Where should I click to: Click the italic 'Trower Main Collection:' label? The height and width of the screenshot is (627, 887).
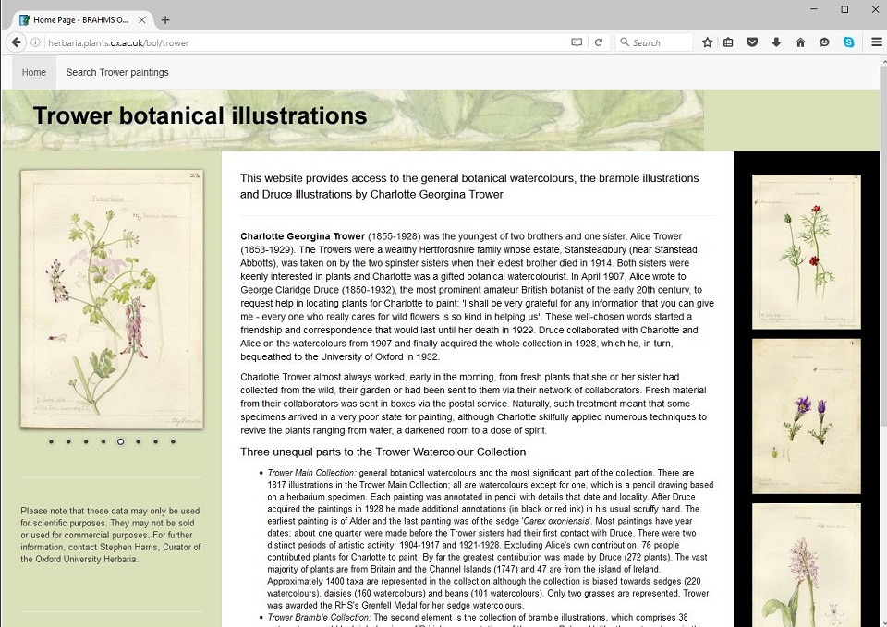pos(311,473)
